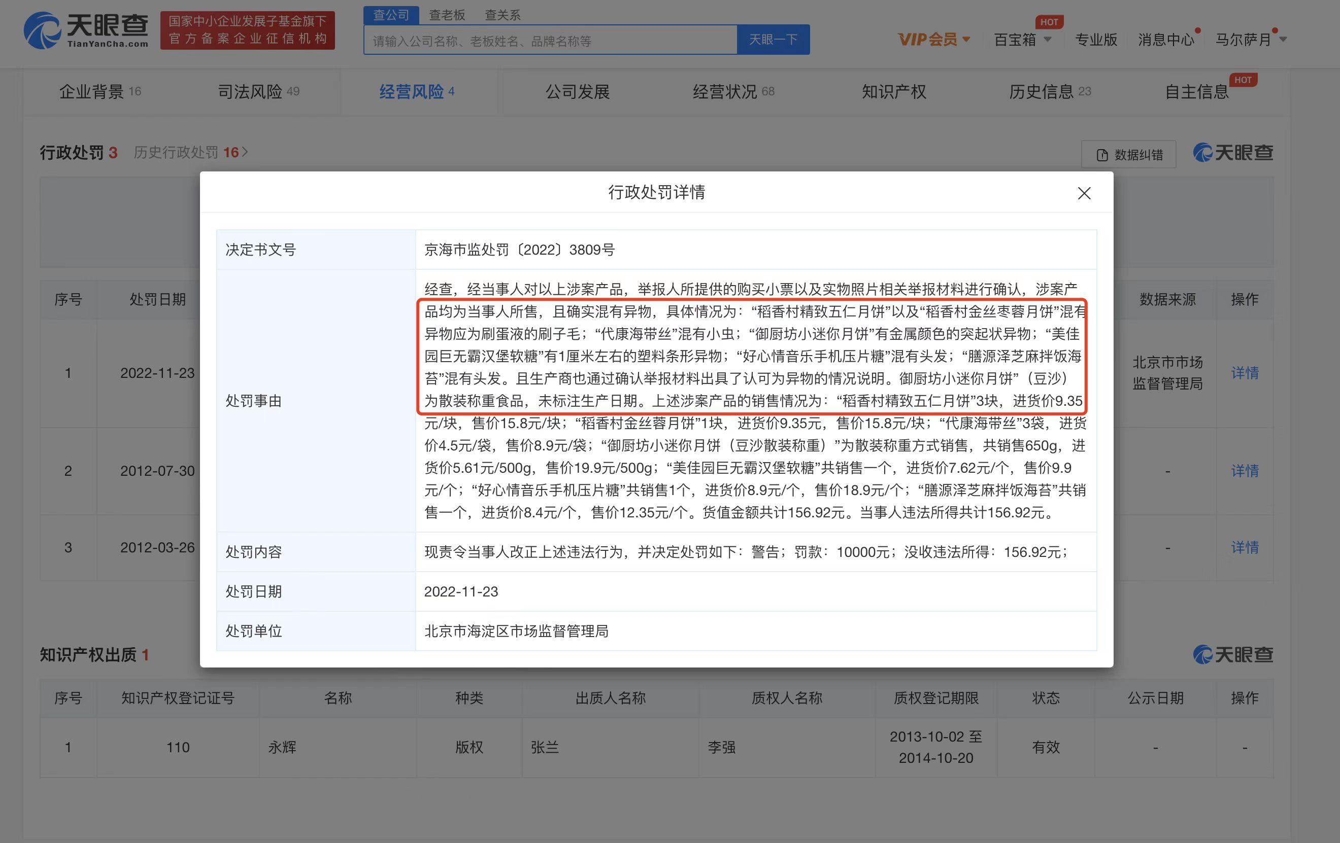Viewport: 1340px width, 843px height.
Task: Click the penalty date 2012-03-26 in table
Action: coord(157,547)
